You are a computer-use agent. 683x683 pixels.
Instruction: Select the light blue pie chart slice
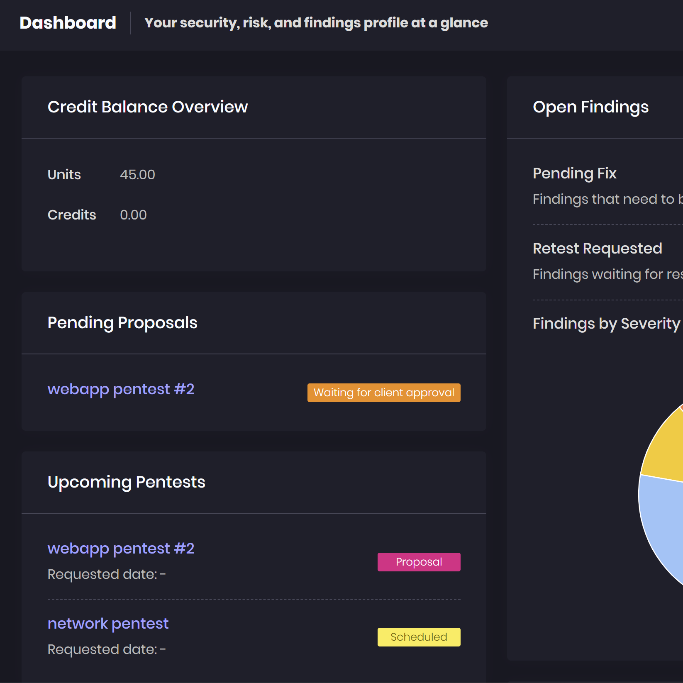point(662,527)
